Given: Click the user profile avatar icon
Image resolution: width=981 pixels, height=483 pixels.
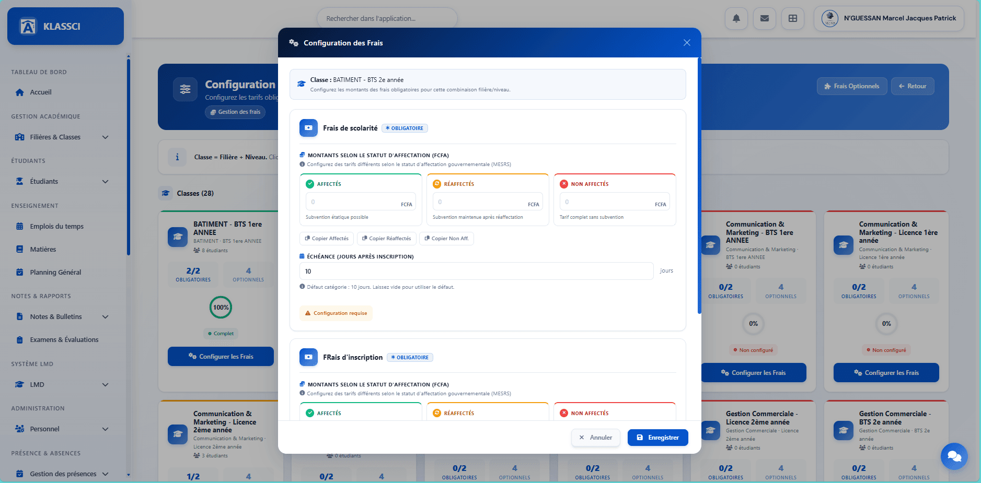Looking at the screenshot, I should 830,18.
